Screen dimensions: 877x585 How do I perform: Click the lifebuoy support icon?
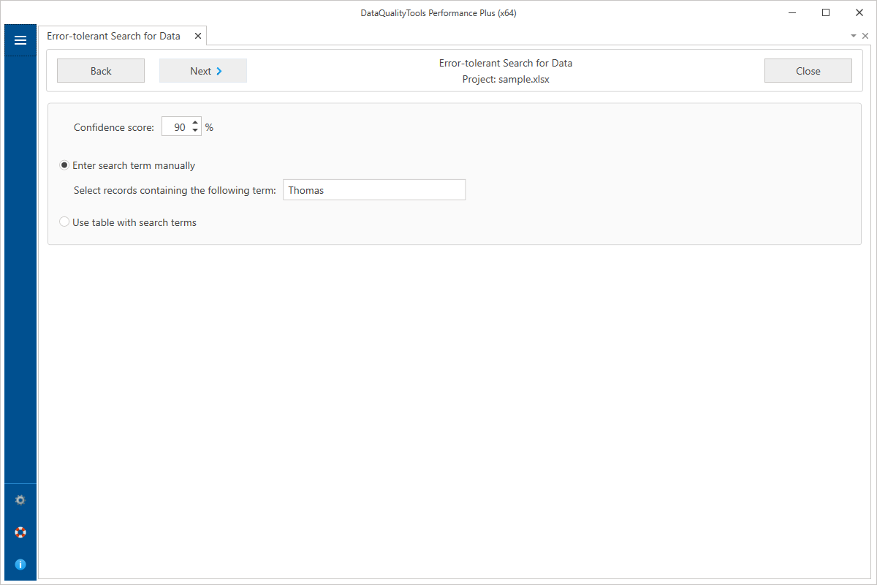pyautogui.click(x=20, y=532)
